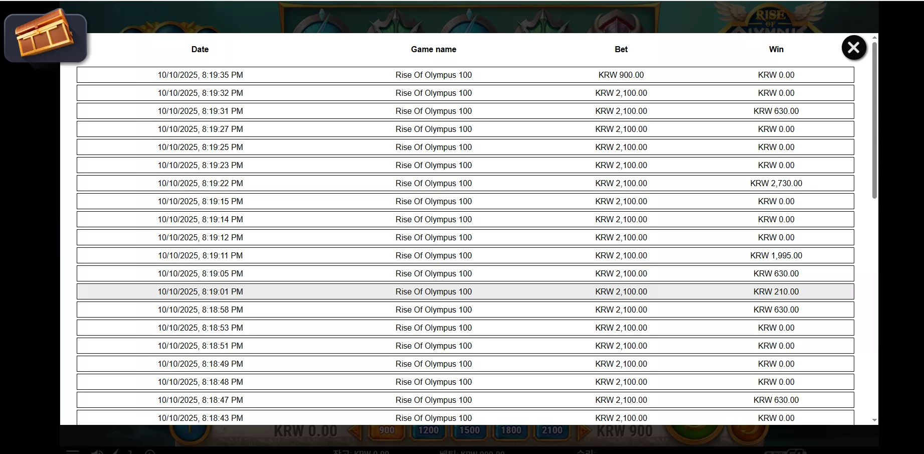Click the bet amount in the 8:19:32 PM row
924x454 pixels.
click(x=621, y=93)
